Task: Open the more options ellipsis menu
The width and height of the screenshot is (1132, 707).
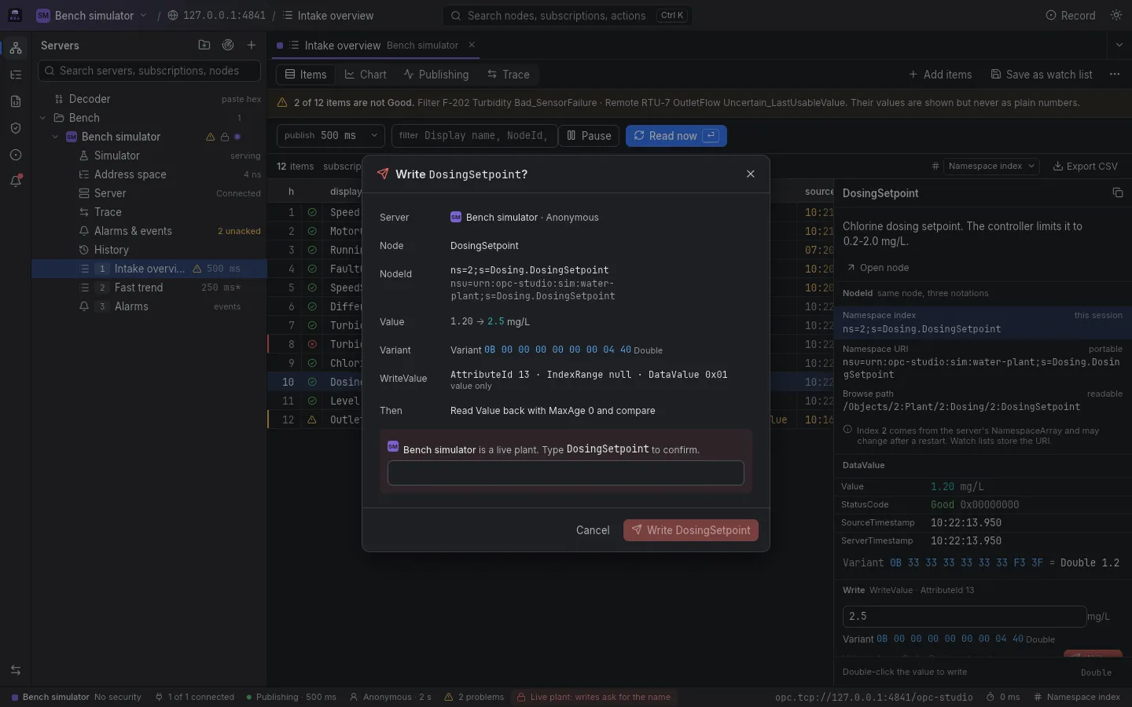Action: coord(1115,75)
